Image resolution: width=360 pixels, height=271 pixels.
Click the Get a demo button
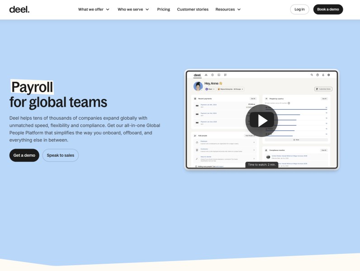click(x=24, y=155)
